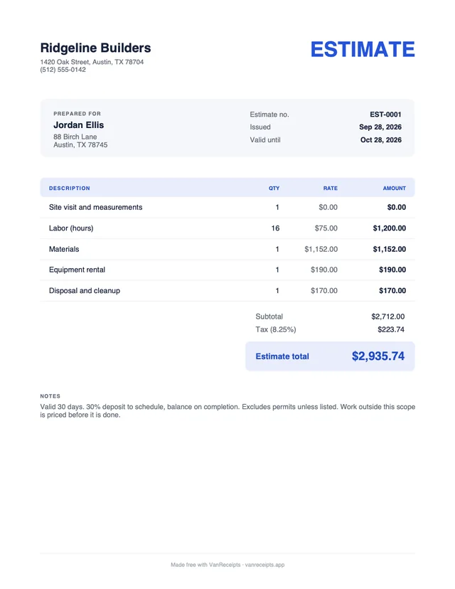The height and width of the screenshot is (589, 455).
Task: Select the subtotal value $2,712.00
Action: click(387, 317)
